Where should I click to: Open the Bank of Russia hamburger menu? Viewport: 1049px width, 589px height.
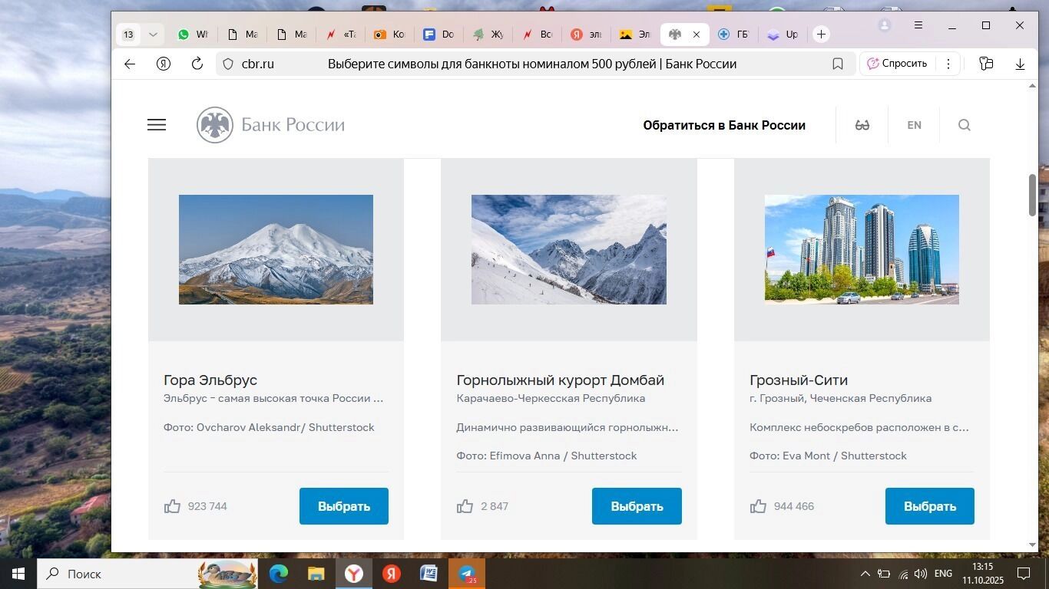(x=157, y=125)
